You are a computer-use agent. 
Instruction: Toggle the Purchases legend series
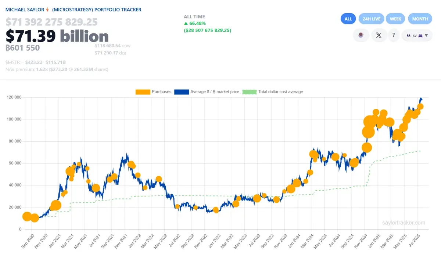coord(153,92)
